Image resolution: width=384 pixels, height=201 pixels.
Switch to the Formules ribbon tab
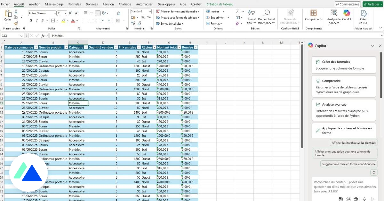[x=75, y=4]
